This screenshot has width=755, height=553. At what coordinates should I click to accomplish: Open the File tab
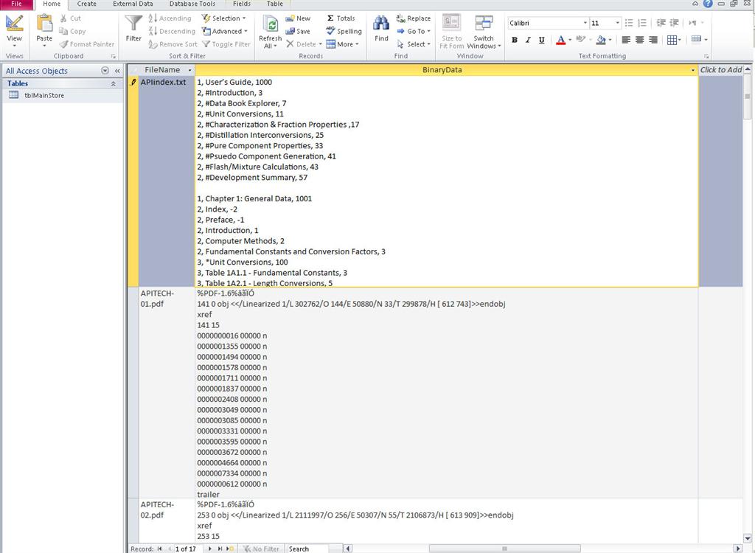pyautogui.click(x=16, y=4)
